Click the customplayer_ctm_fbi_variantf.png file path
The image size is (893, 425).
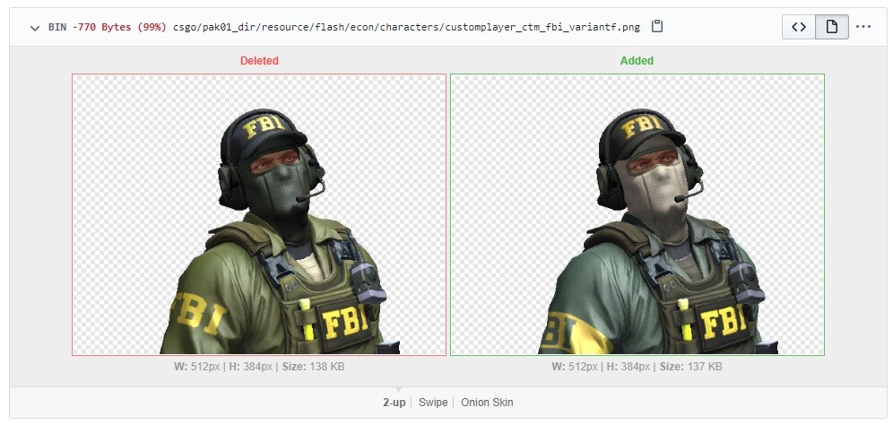pyautogui.click(x=406, y=27)
